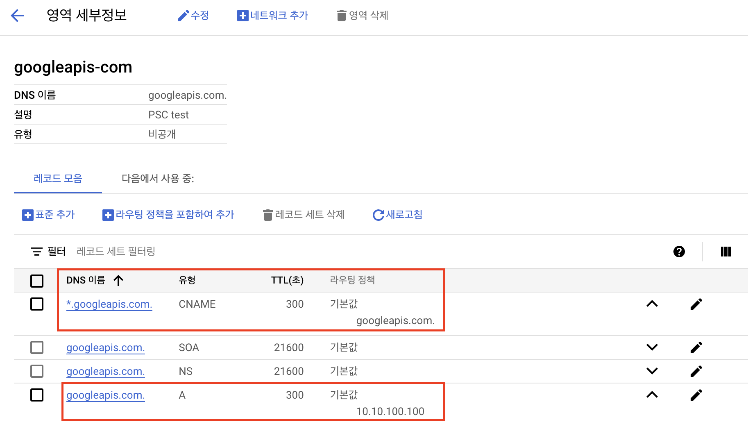Edit the CNAME record with pencil icon
This screenshot has width=748, height=422.
[696, 304]
